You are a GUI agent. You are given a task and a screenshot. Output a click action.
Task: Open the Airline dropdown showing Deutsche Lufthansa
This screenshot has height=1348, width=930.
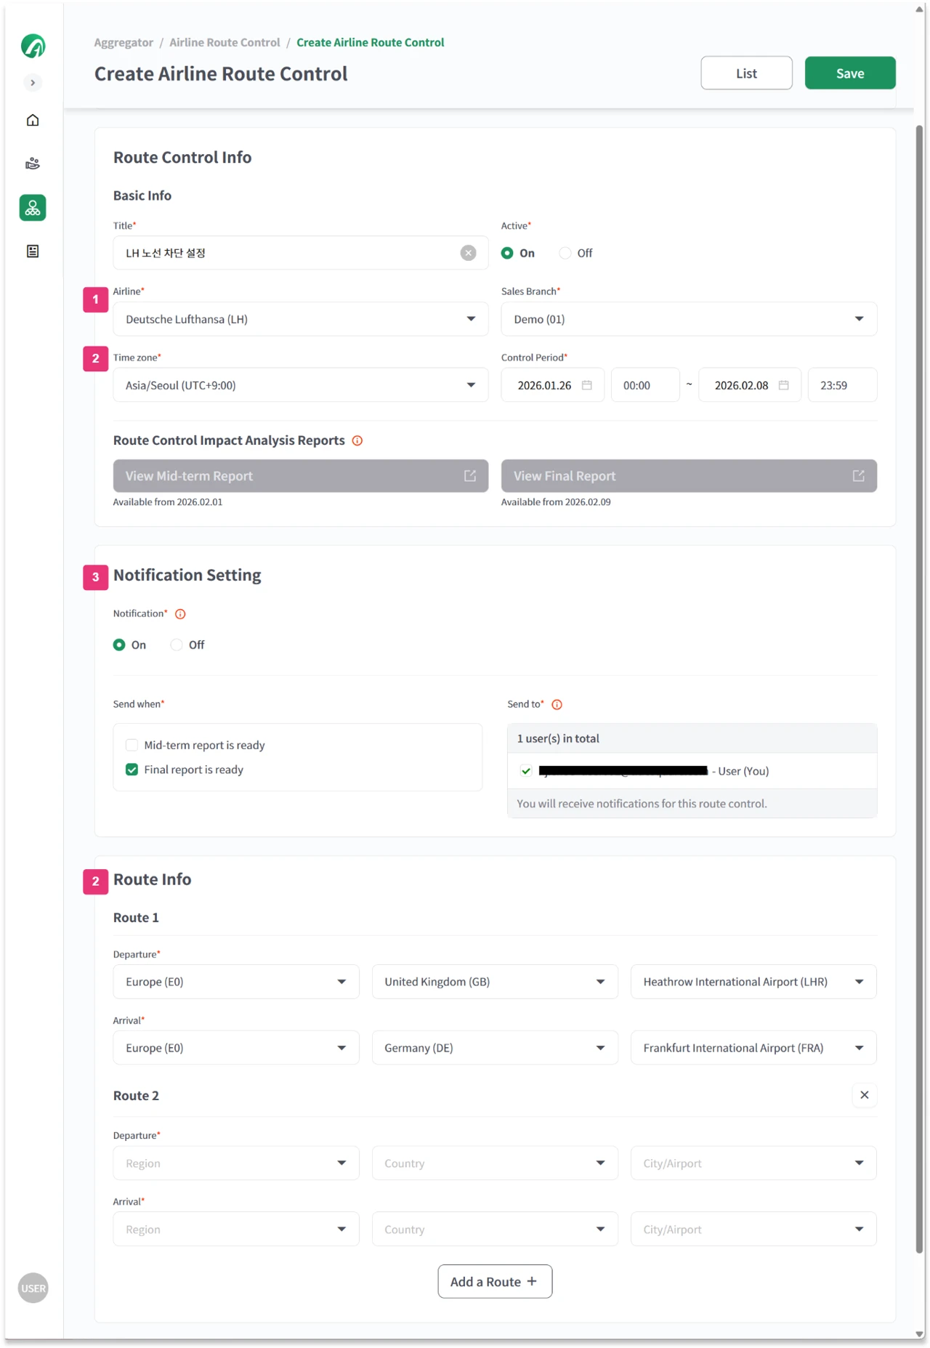click(301, 319)
